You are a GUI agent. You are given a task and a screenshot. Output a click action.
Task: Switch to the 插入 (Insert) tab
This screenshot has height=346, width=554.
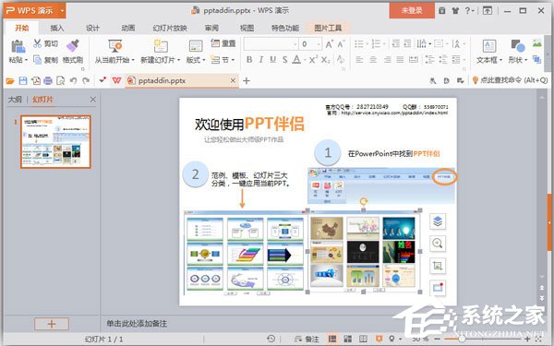pos(57,28)
